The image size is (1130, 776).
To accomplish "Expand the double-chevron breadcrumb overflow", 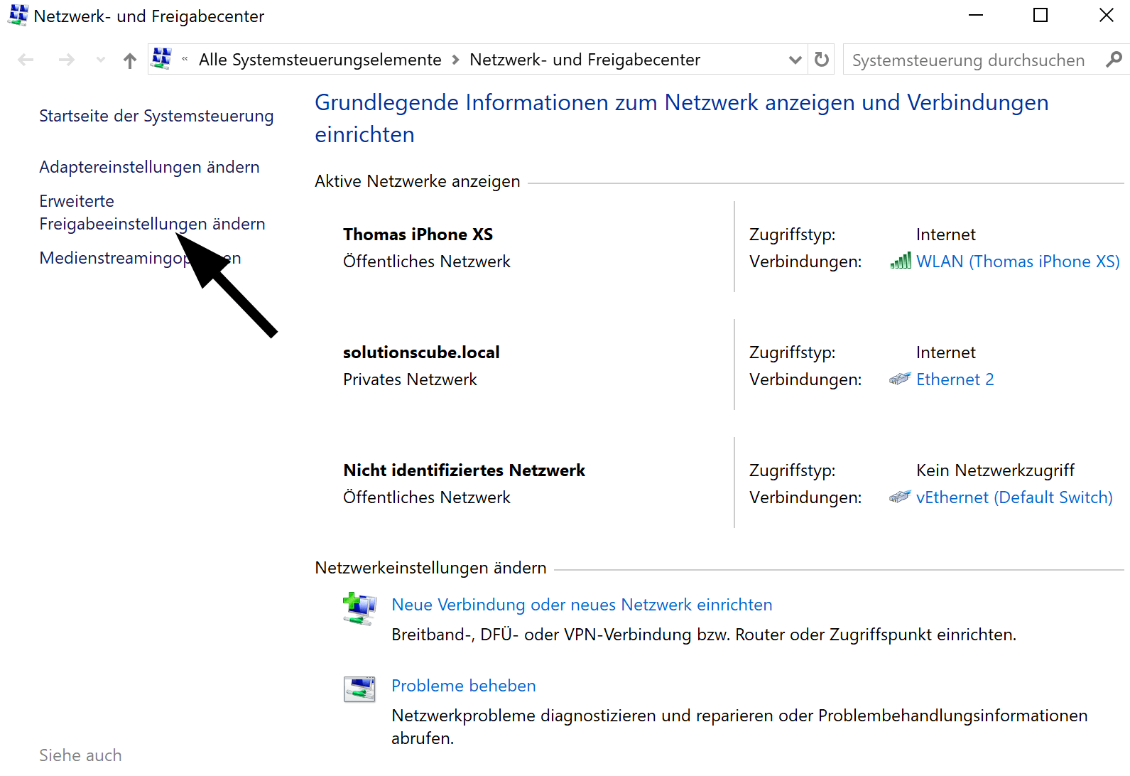I will tap(185, 60).
